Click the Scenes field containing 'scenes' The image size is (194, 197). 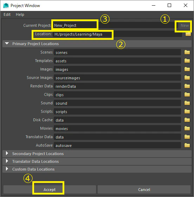pyautogui.click(x=117, y=52)
